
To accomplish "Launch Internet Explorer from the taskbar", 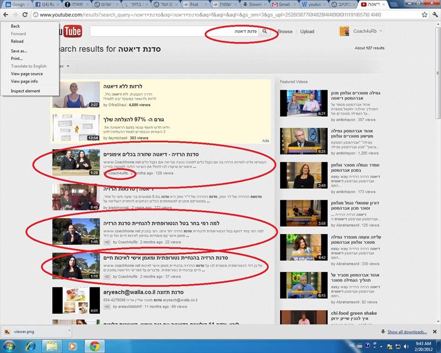I will (30, 346).
